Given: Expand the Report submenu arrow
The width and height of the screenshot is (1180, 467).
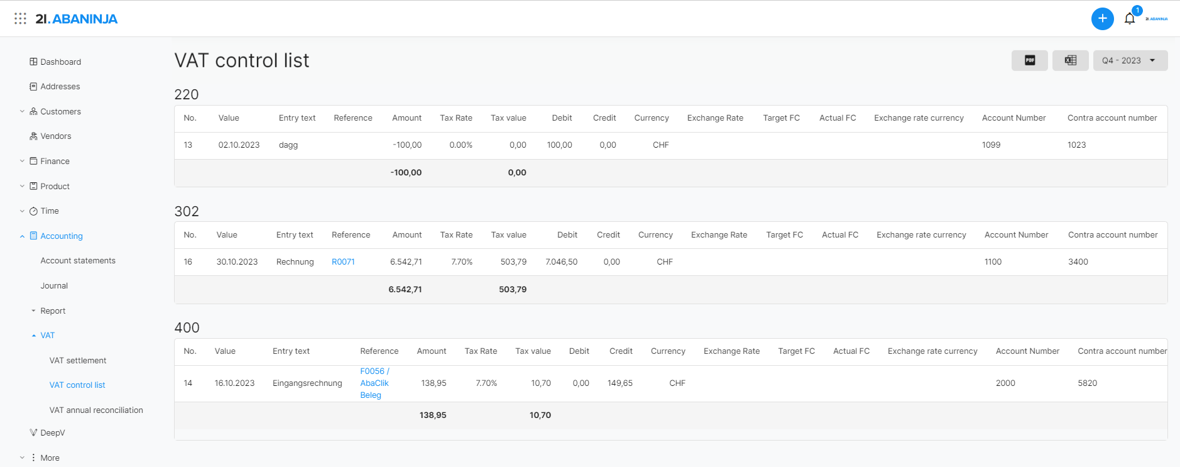Looking at the screenshot, I should coord(33,310).
